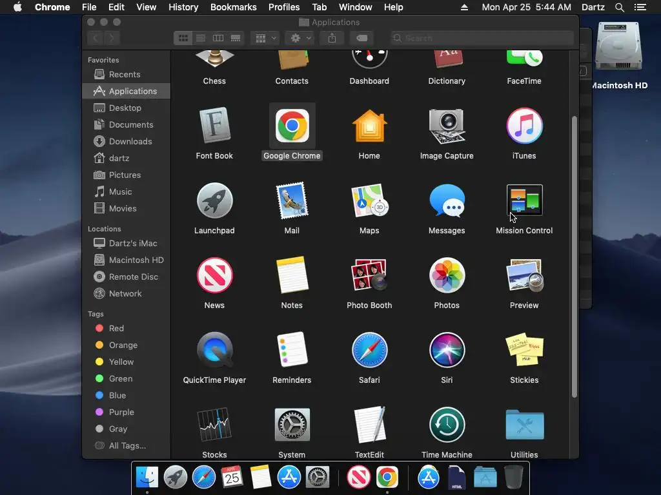Select the Photos app icon
The image size is (661, 495).
(447, 275)
